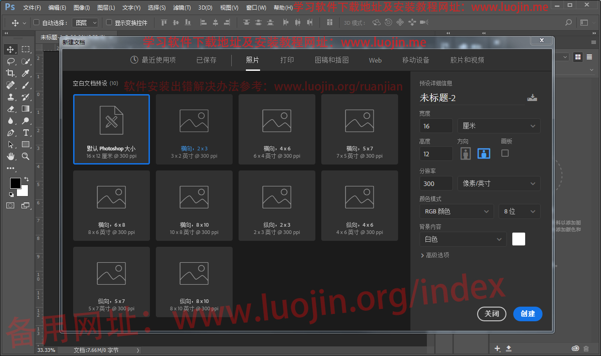This screenshot has width=601, height=356.
Task: Choose the Path Selection tool
Action: [11, 144]
